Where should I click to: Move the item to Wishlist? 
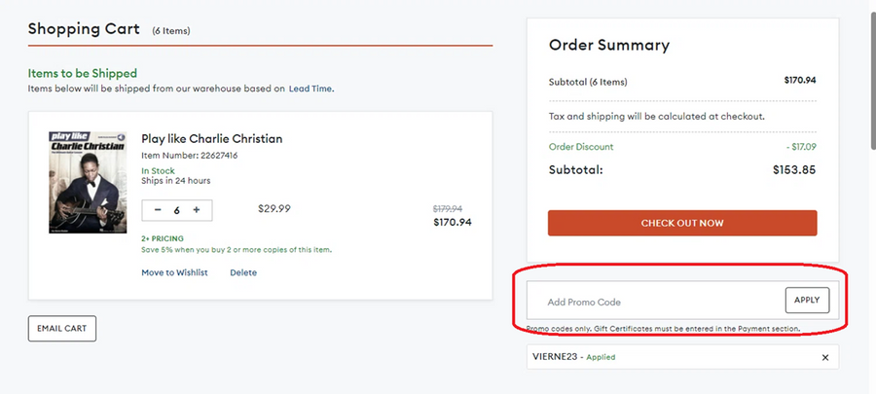[174, 272]
